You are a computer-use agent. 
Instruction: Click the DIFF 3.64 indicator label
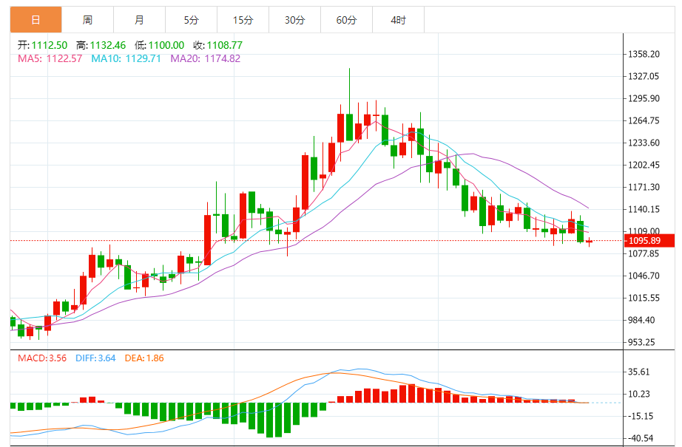coord(95,358)
